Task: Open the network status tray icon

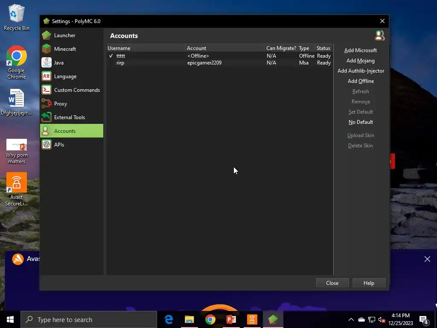Action: pyautogui.click(x=372, y=319)
